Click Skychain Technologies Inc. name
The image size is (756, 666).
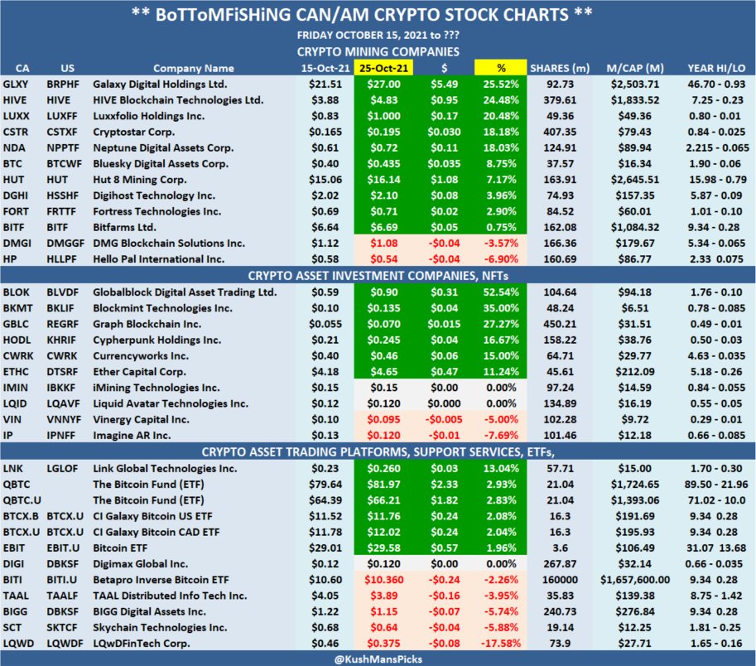click(160, 628)
